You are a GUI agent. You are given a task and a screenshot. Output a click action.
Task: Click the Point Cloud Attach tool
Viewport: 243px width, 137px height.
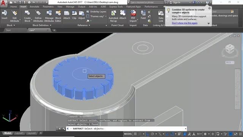point(123,15)
